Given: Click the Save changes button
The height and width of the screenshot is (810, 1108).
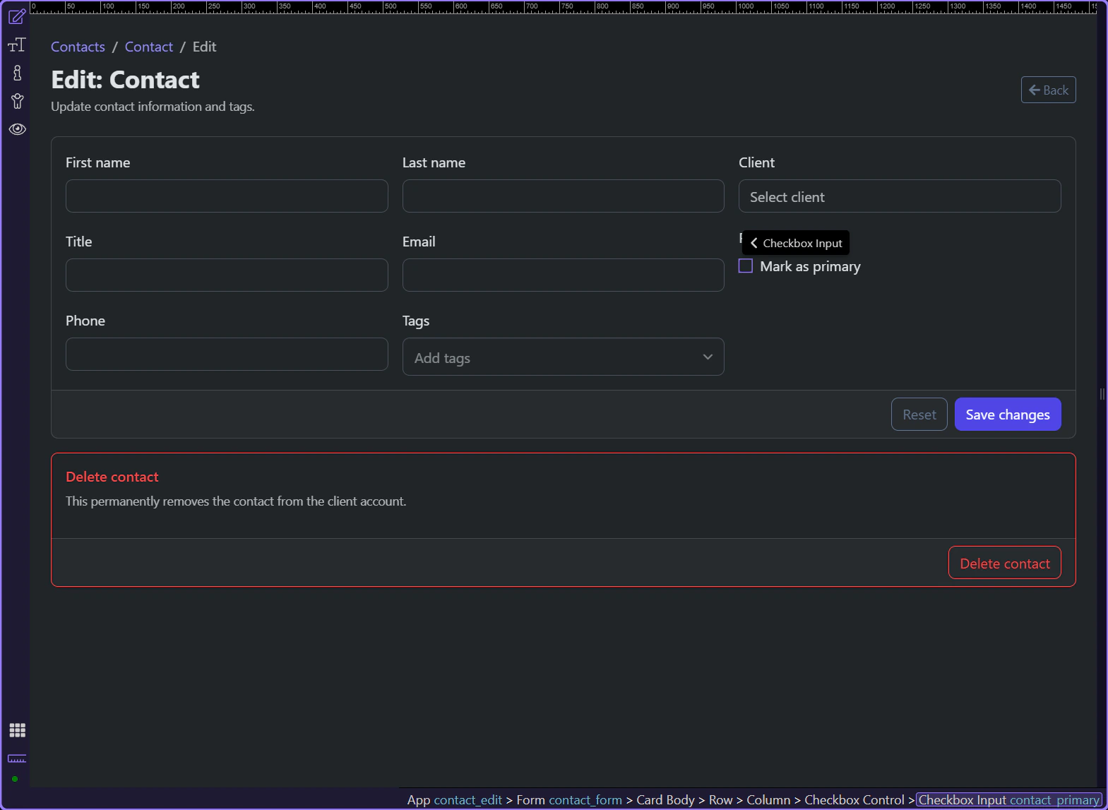Looking at the screenshot, I should [1007, 415].
